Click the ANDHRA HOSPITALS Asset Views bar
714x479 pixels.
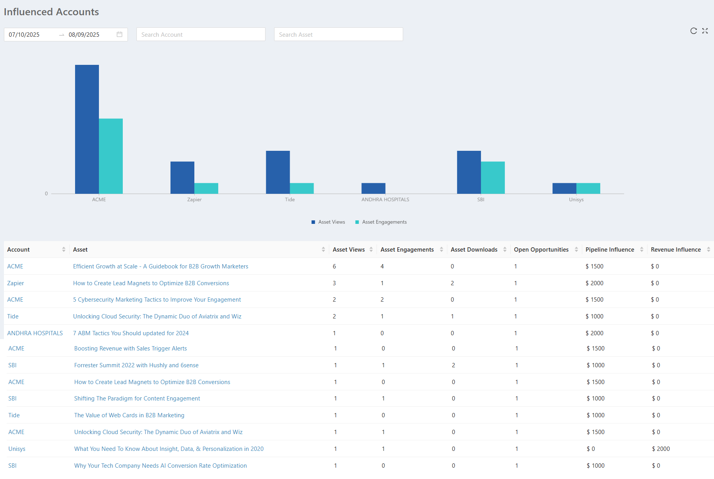tap(373, 188)
